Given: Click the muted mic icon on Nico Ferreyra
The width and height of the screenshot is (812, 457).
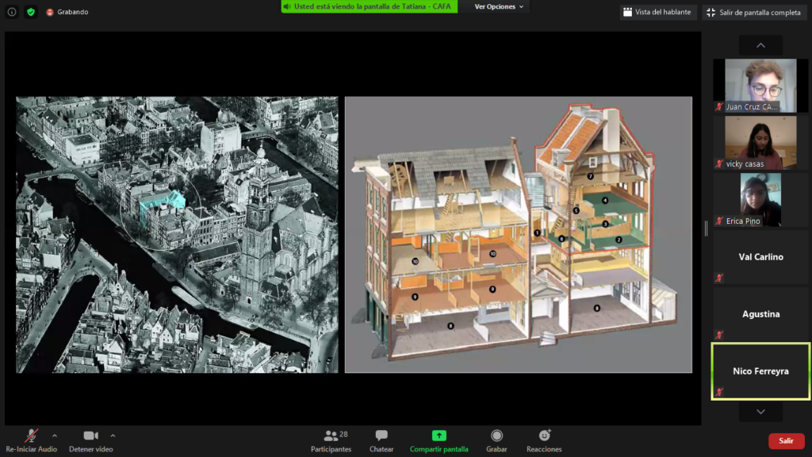Looking at the screenshot, I should point(718,392).
